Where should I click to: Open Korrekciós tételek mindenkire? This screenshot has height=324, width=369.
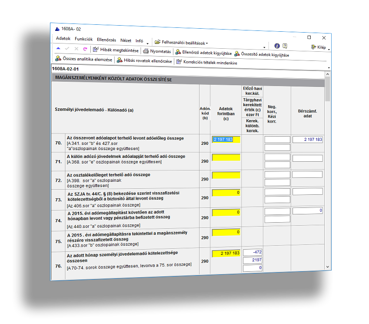point(206,62)
